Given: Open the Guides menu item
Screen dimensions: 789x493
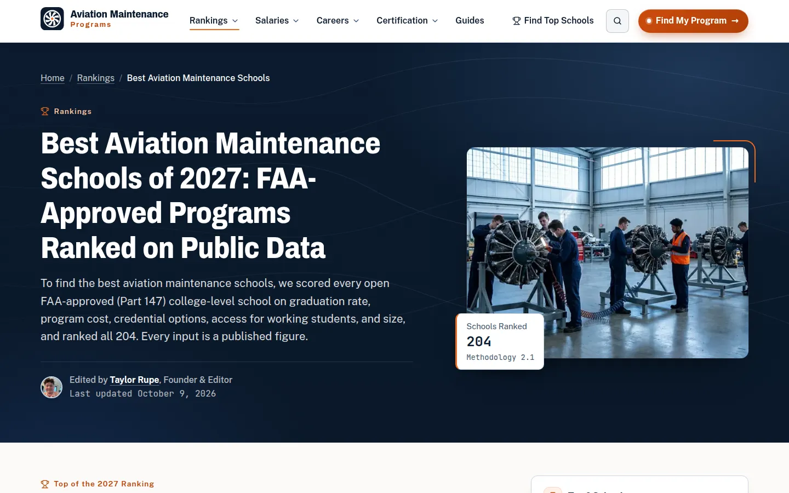Looking at the screenshot, I should coord(470,20).
